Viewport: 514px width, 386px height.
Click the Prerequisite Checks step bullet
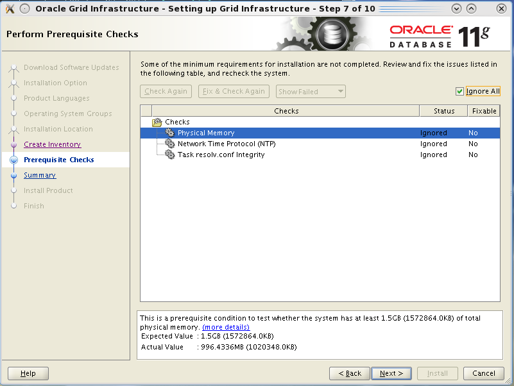(13, 160)
